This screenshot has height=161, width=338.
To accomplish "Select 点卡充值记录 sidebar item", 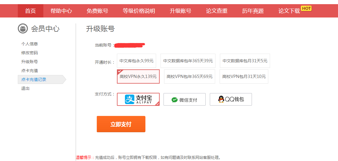I will (x=34, y=79).
